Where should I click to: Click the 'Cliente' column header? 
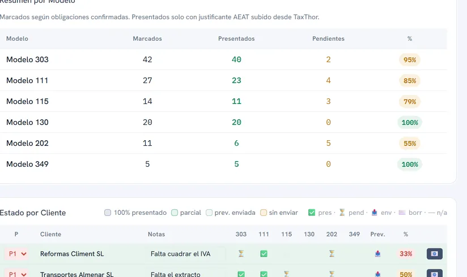50,234
